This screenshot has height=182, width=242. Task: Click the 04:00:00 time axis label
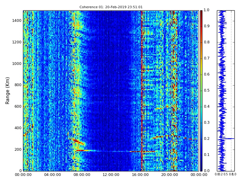[52, 175]
